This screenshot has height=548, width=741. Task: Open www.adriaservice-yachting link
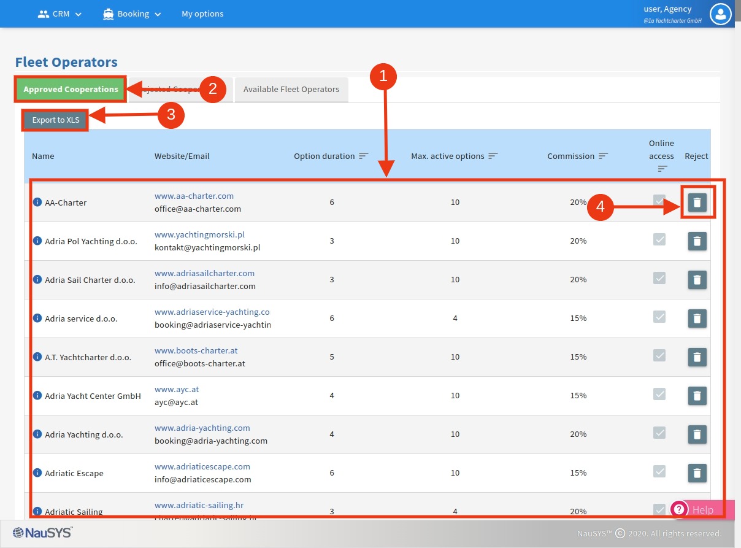212,312
